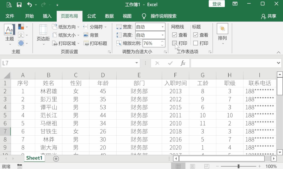Click the 登录 sign-in button
The height and width of the screenshot is (169, 283).
click(x=217, y=4)
